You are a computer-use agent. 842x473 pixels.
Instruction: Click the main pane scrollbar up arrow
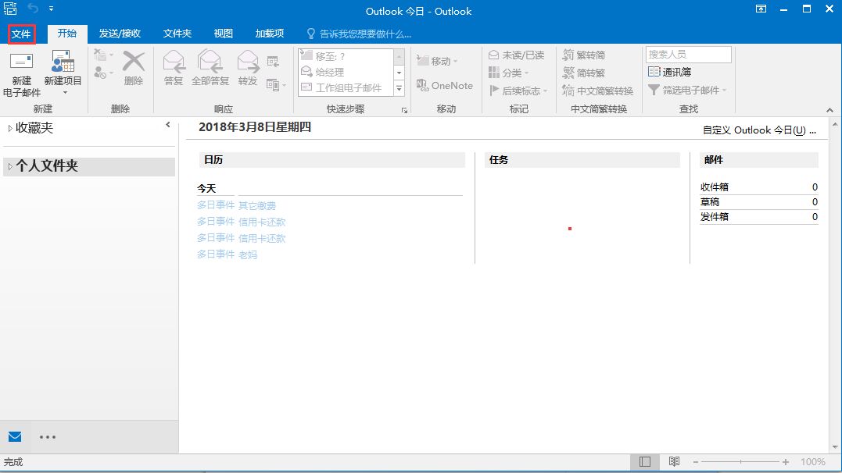tap(835, 124)
